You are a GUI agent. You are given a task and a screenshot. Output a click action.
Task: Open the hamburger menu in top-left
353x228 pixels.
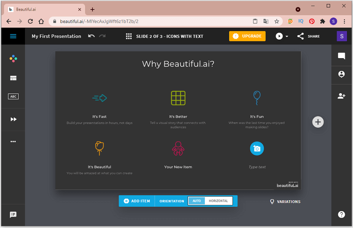[x=13, y=36]
